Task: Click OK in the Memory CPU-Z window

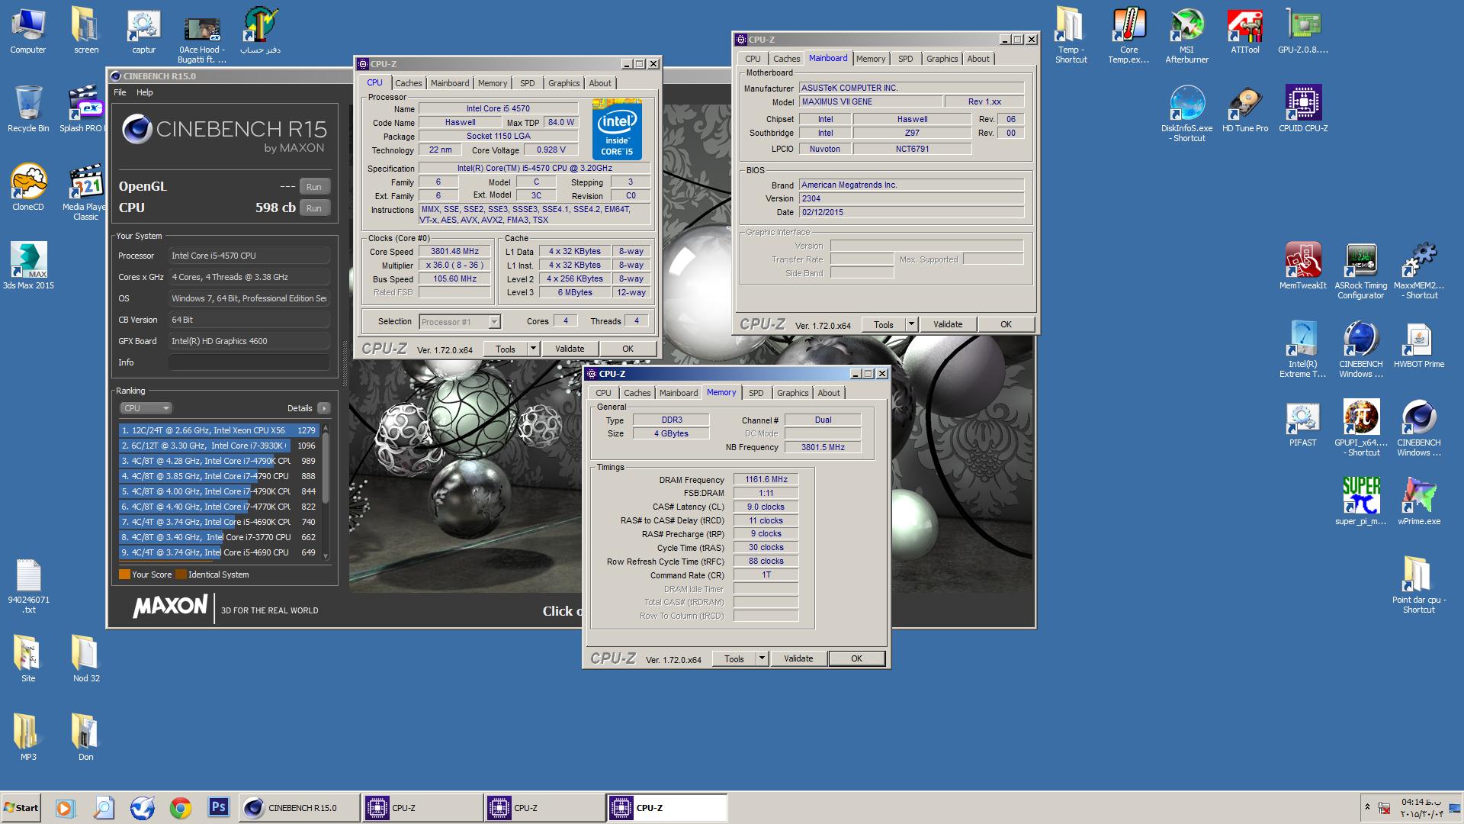Action: (x=856, y=658)
